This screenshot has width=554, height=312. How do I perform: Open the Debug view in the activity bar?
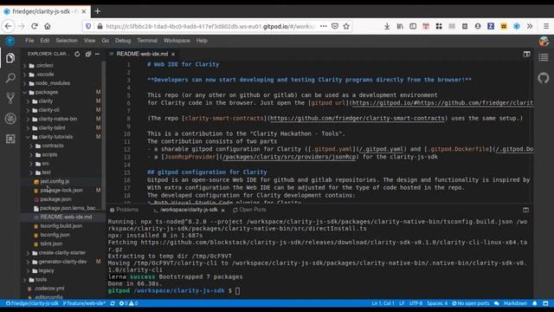coord(10,119)
